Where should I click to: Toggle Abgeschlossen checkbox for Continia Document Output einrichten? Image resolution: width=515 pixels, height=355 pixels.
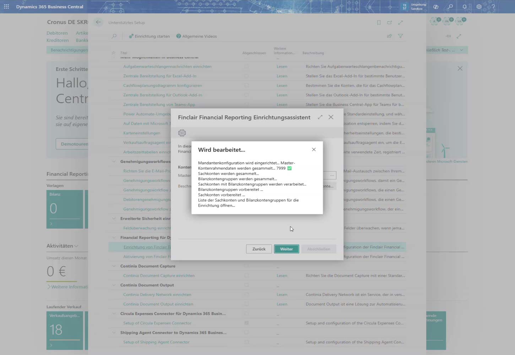pos(246,304)
